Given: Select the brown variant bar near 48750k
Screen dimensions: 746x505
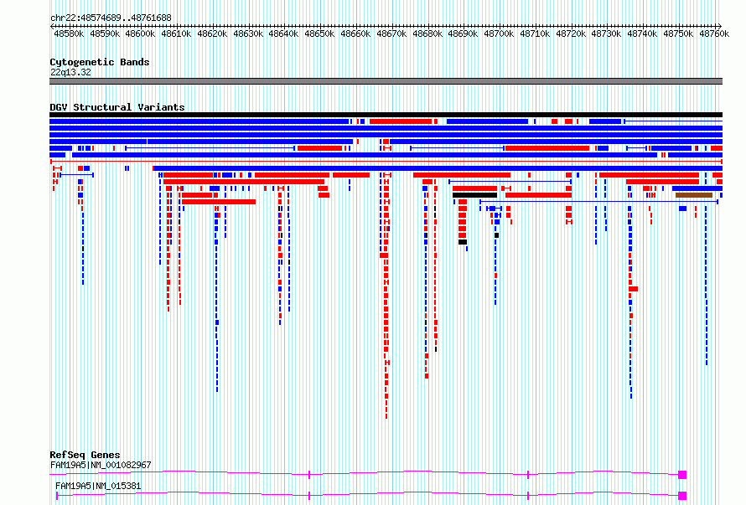Looking at the screenshot, I should (x=694, y=195).
